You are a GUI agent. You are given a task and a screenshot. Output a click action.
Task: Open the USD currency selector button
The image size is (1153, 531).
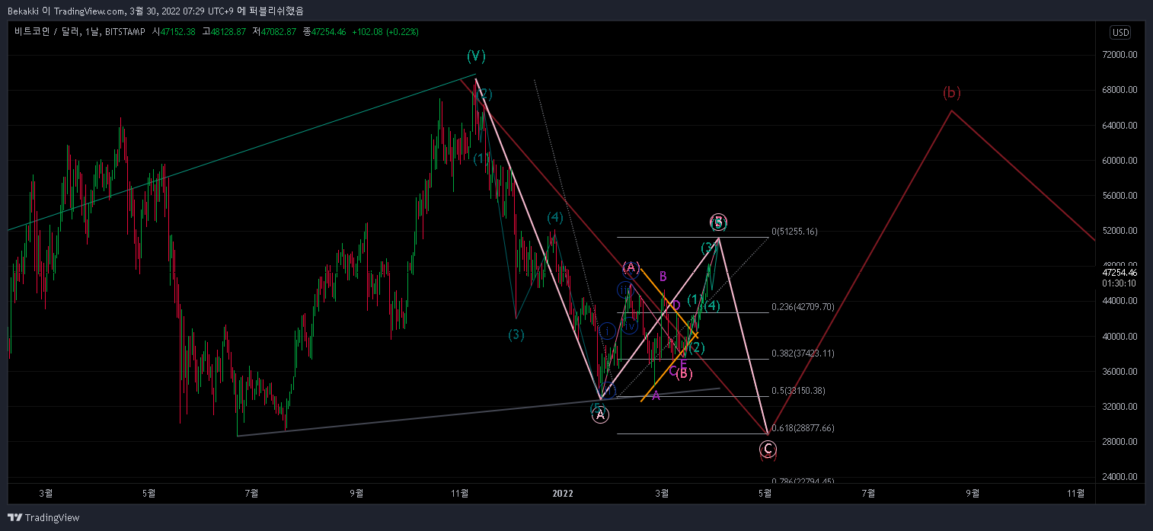1120,32
